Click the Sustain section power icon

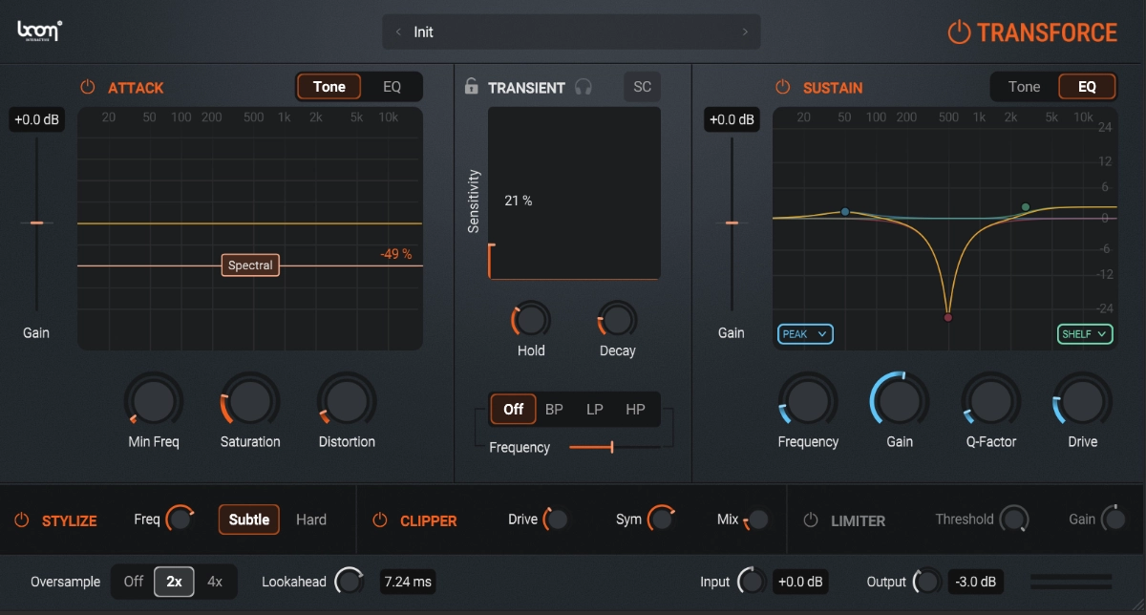(x=783, y=87)
